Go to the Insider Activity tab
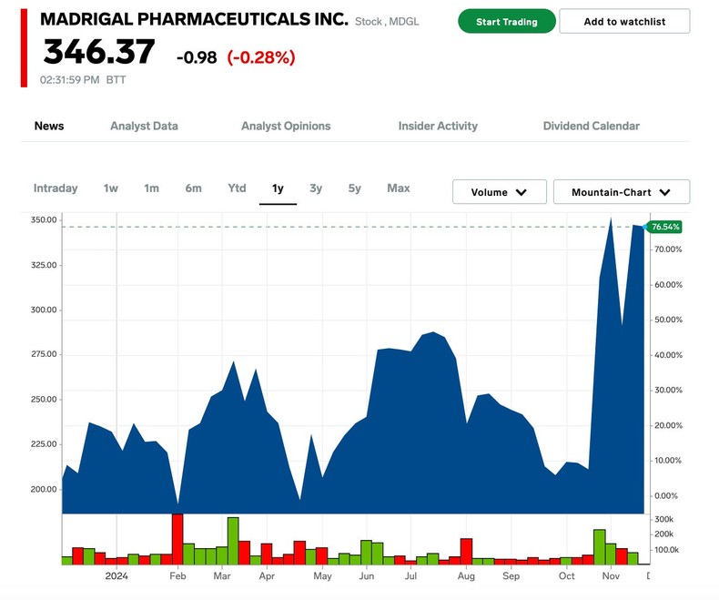This screenshot has width=719, height=600. [x=438, y=126]
